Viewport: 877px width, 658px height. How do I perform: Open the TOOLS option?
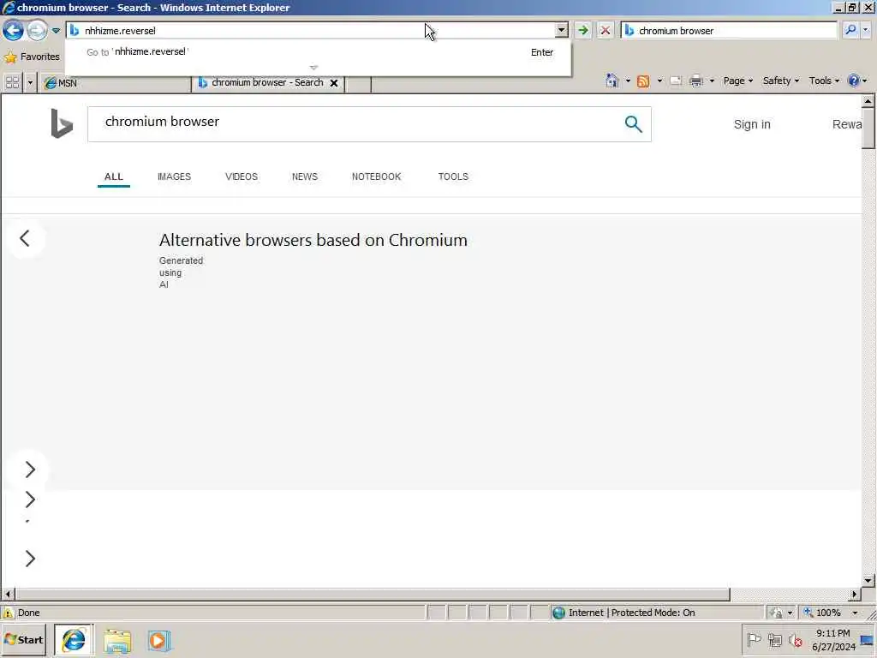(453, 176)
